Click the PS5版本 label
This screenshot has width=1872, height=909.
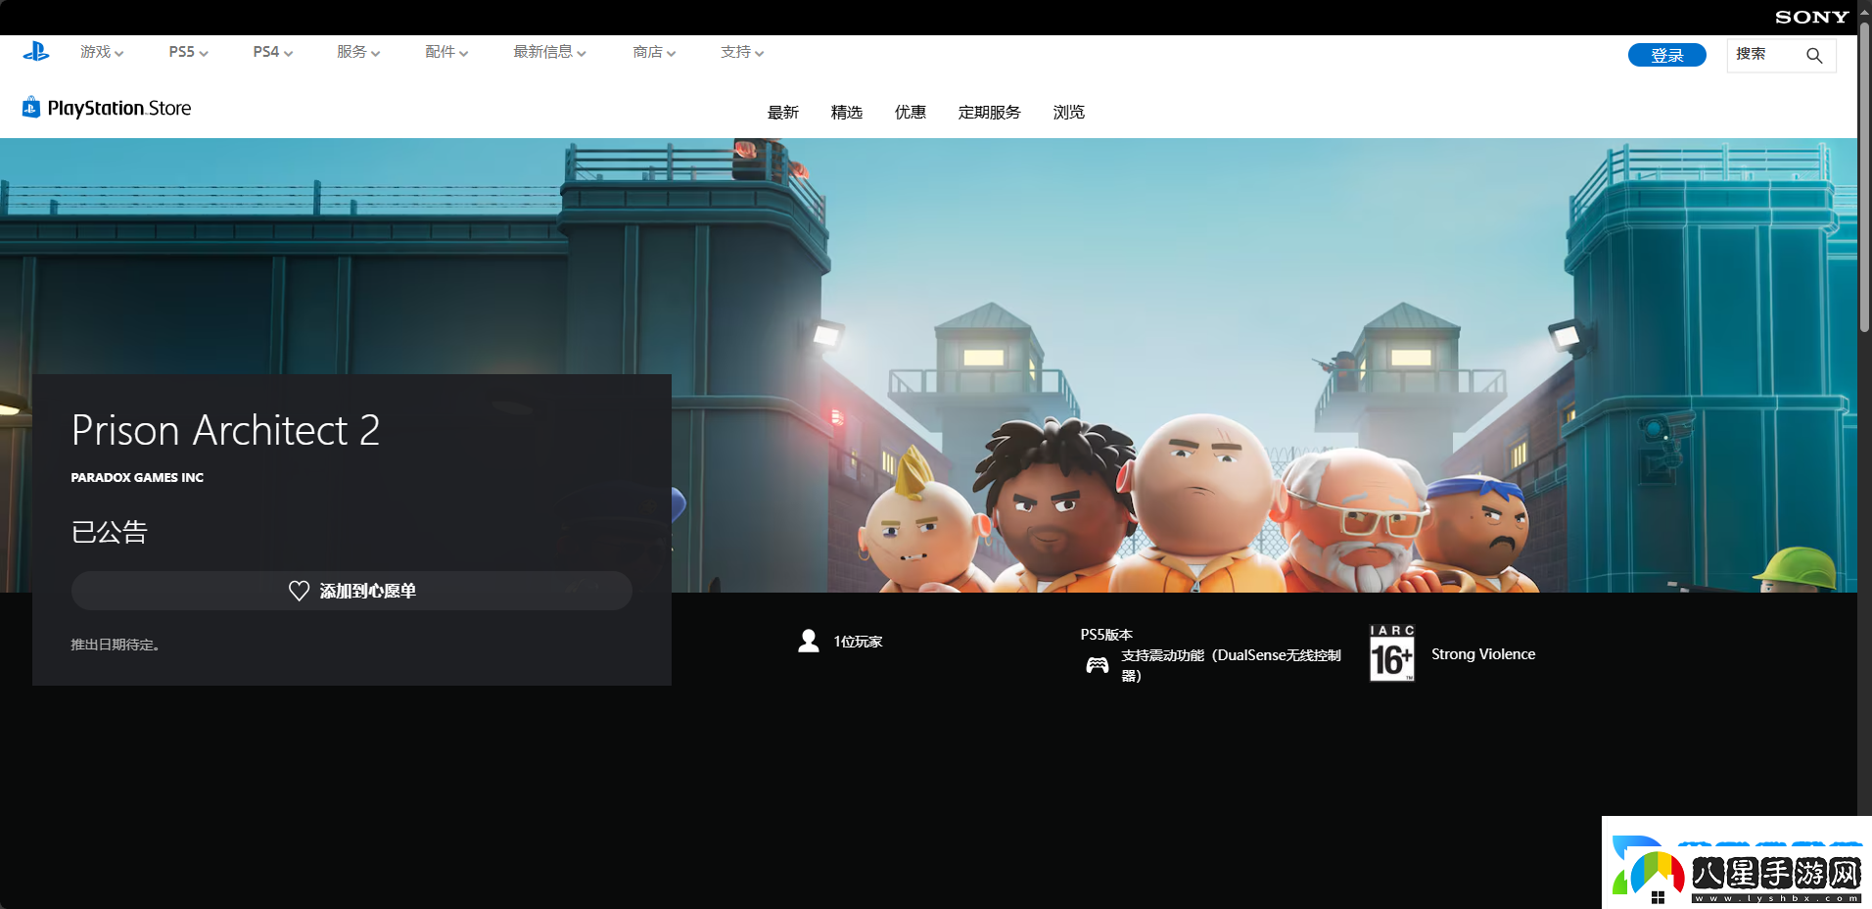pos(1106,635)
